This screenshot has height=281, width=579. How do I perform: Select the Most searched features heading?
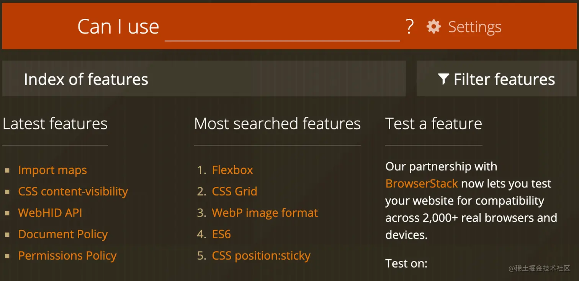(277, 123)
